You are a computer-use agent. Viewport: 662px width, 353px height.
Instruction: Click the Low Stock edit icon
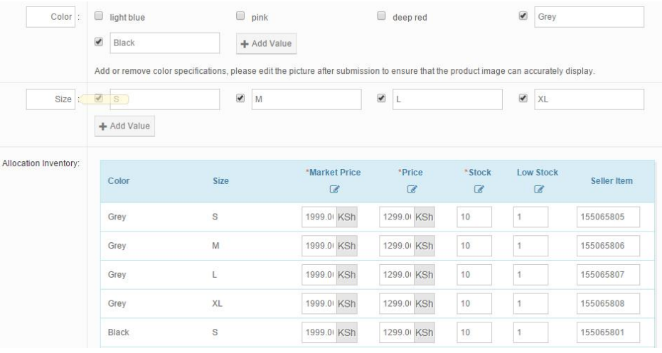(537, 191)
